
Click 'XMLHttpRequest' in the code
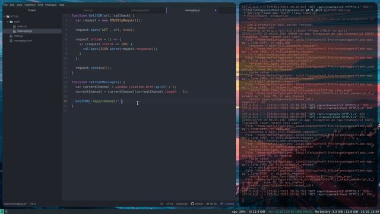(x=123, y=20)
